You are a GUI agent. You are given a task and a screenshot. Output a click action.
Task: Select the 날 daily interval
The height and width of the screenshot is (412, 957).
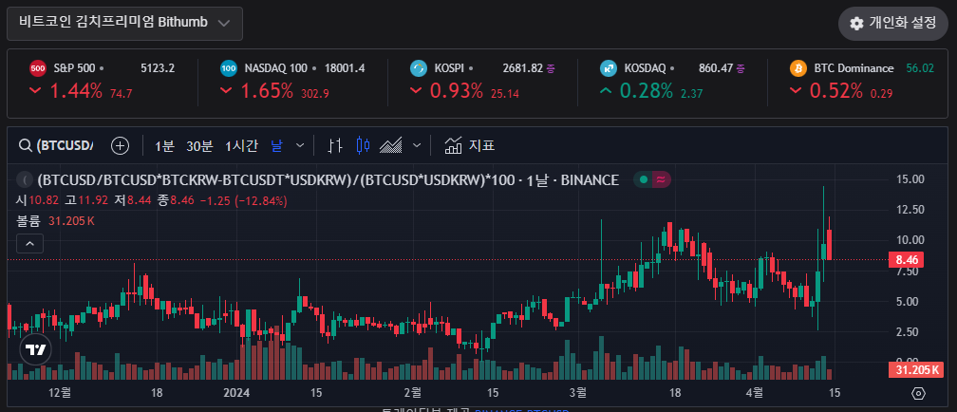(277, 146)
